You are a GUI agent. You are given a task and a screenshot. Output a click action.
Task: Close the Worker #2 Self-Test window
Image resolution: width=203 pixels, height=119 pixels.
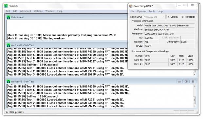click(193, 82)
